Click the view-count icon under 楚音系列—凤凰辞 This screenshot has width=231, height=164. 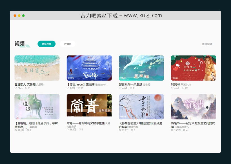click(119, 88)
